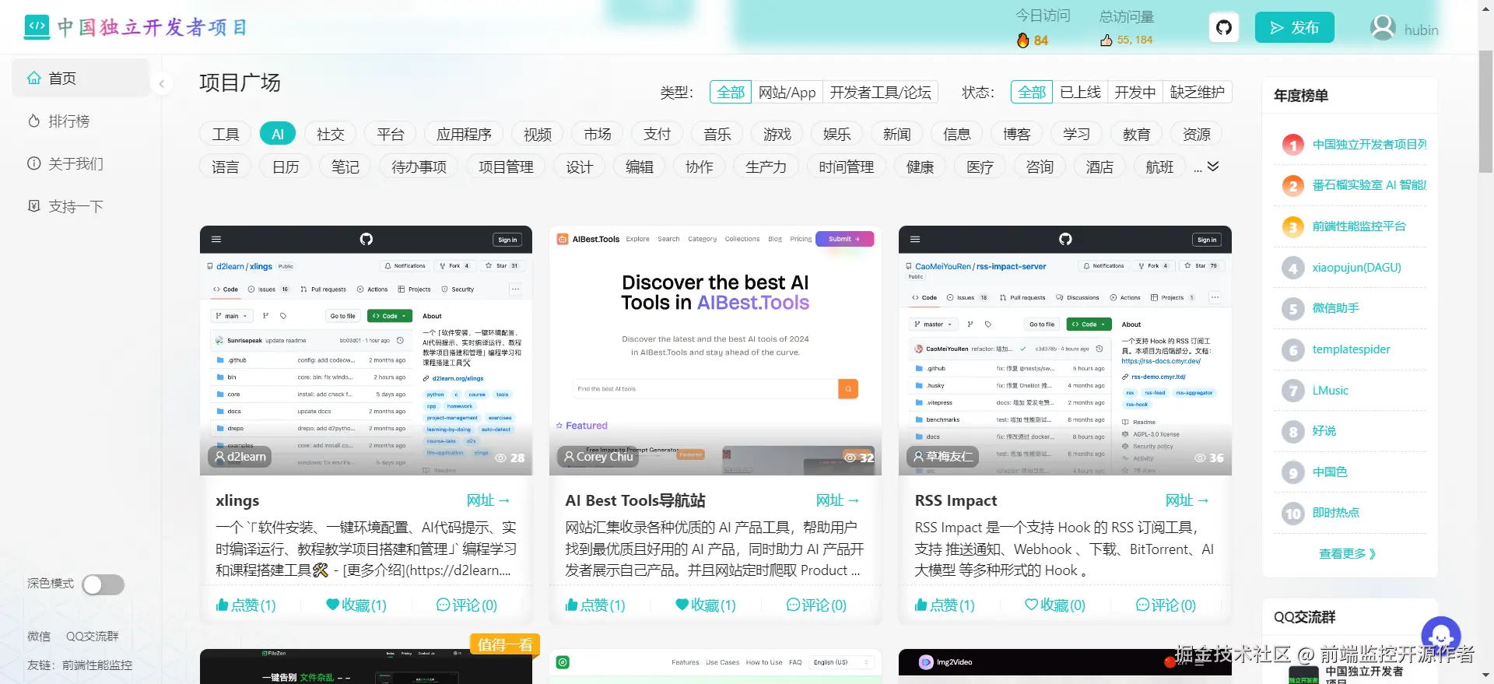The width and height of the screenshot is (1494, 684).
Task: Filter type by 开发者工具/论坛
Action: point(881,93)
